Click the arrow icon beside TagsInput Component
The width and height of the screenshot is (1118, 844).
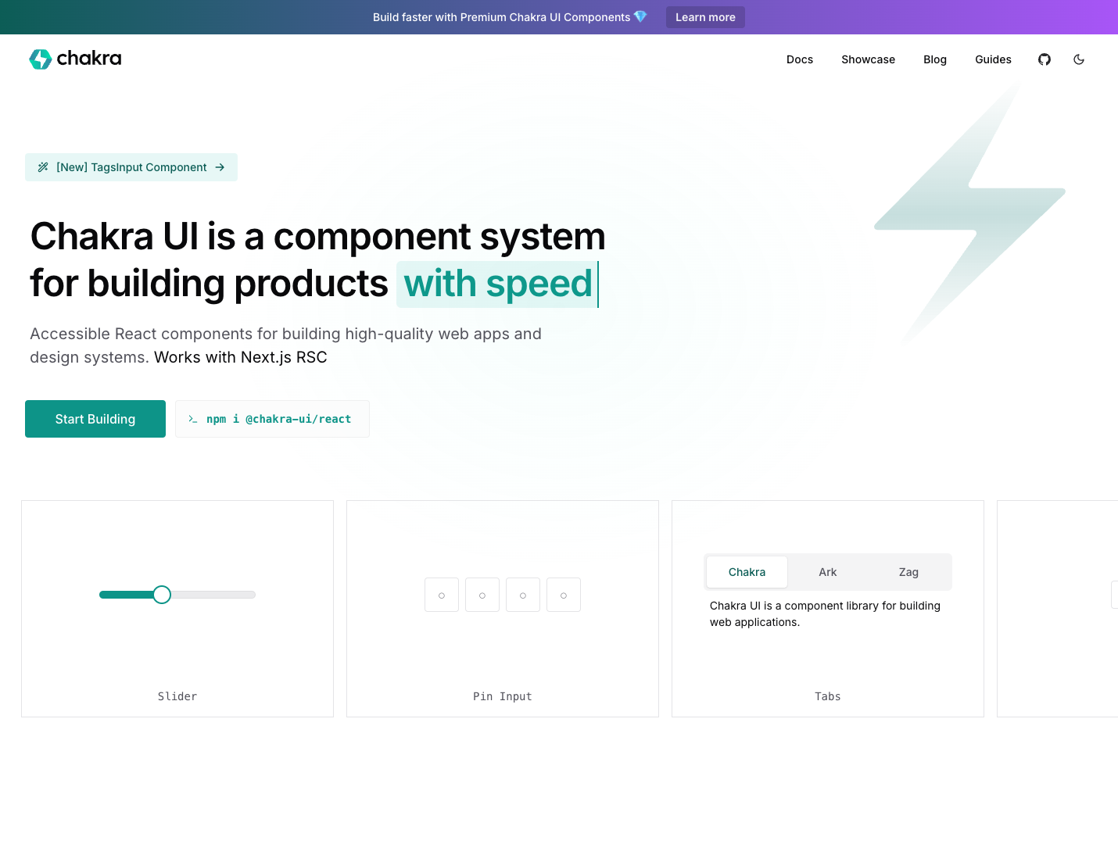pyautogui.click(x=220, y=167)
